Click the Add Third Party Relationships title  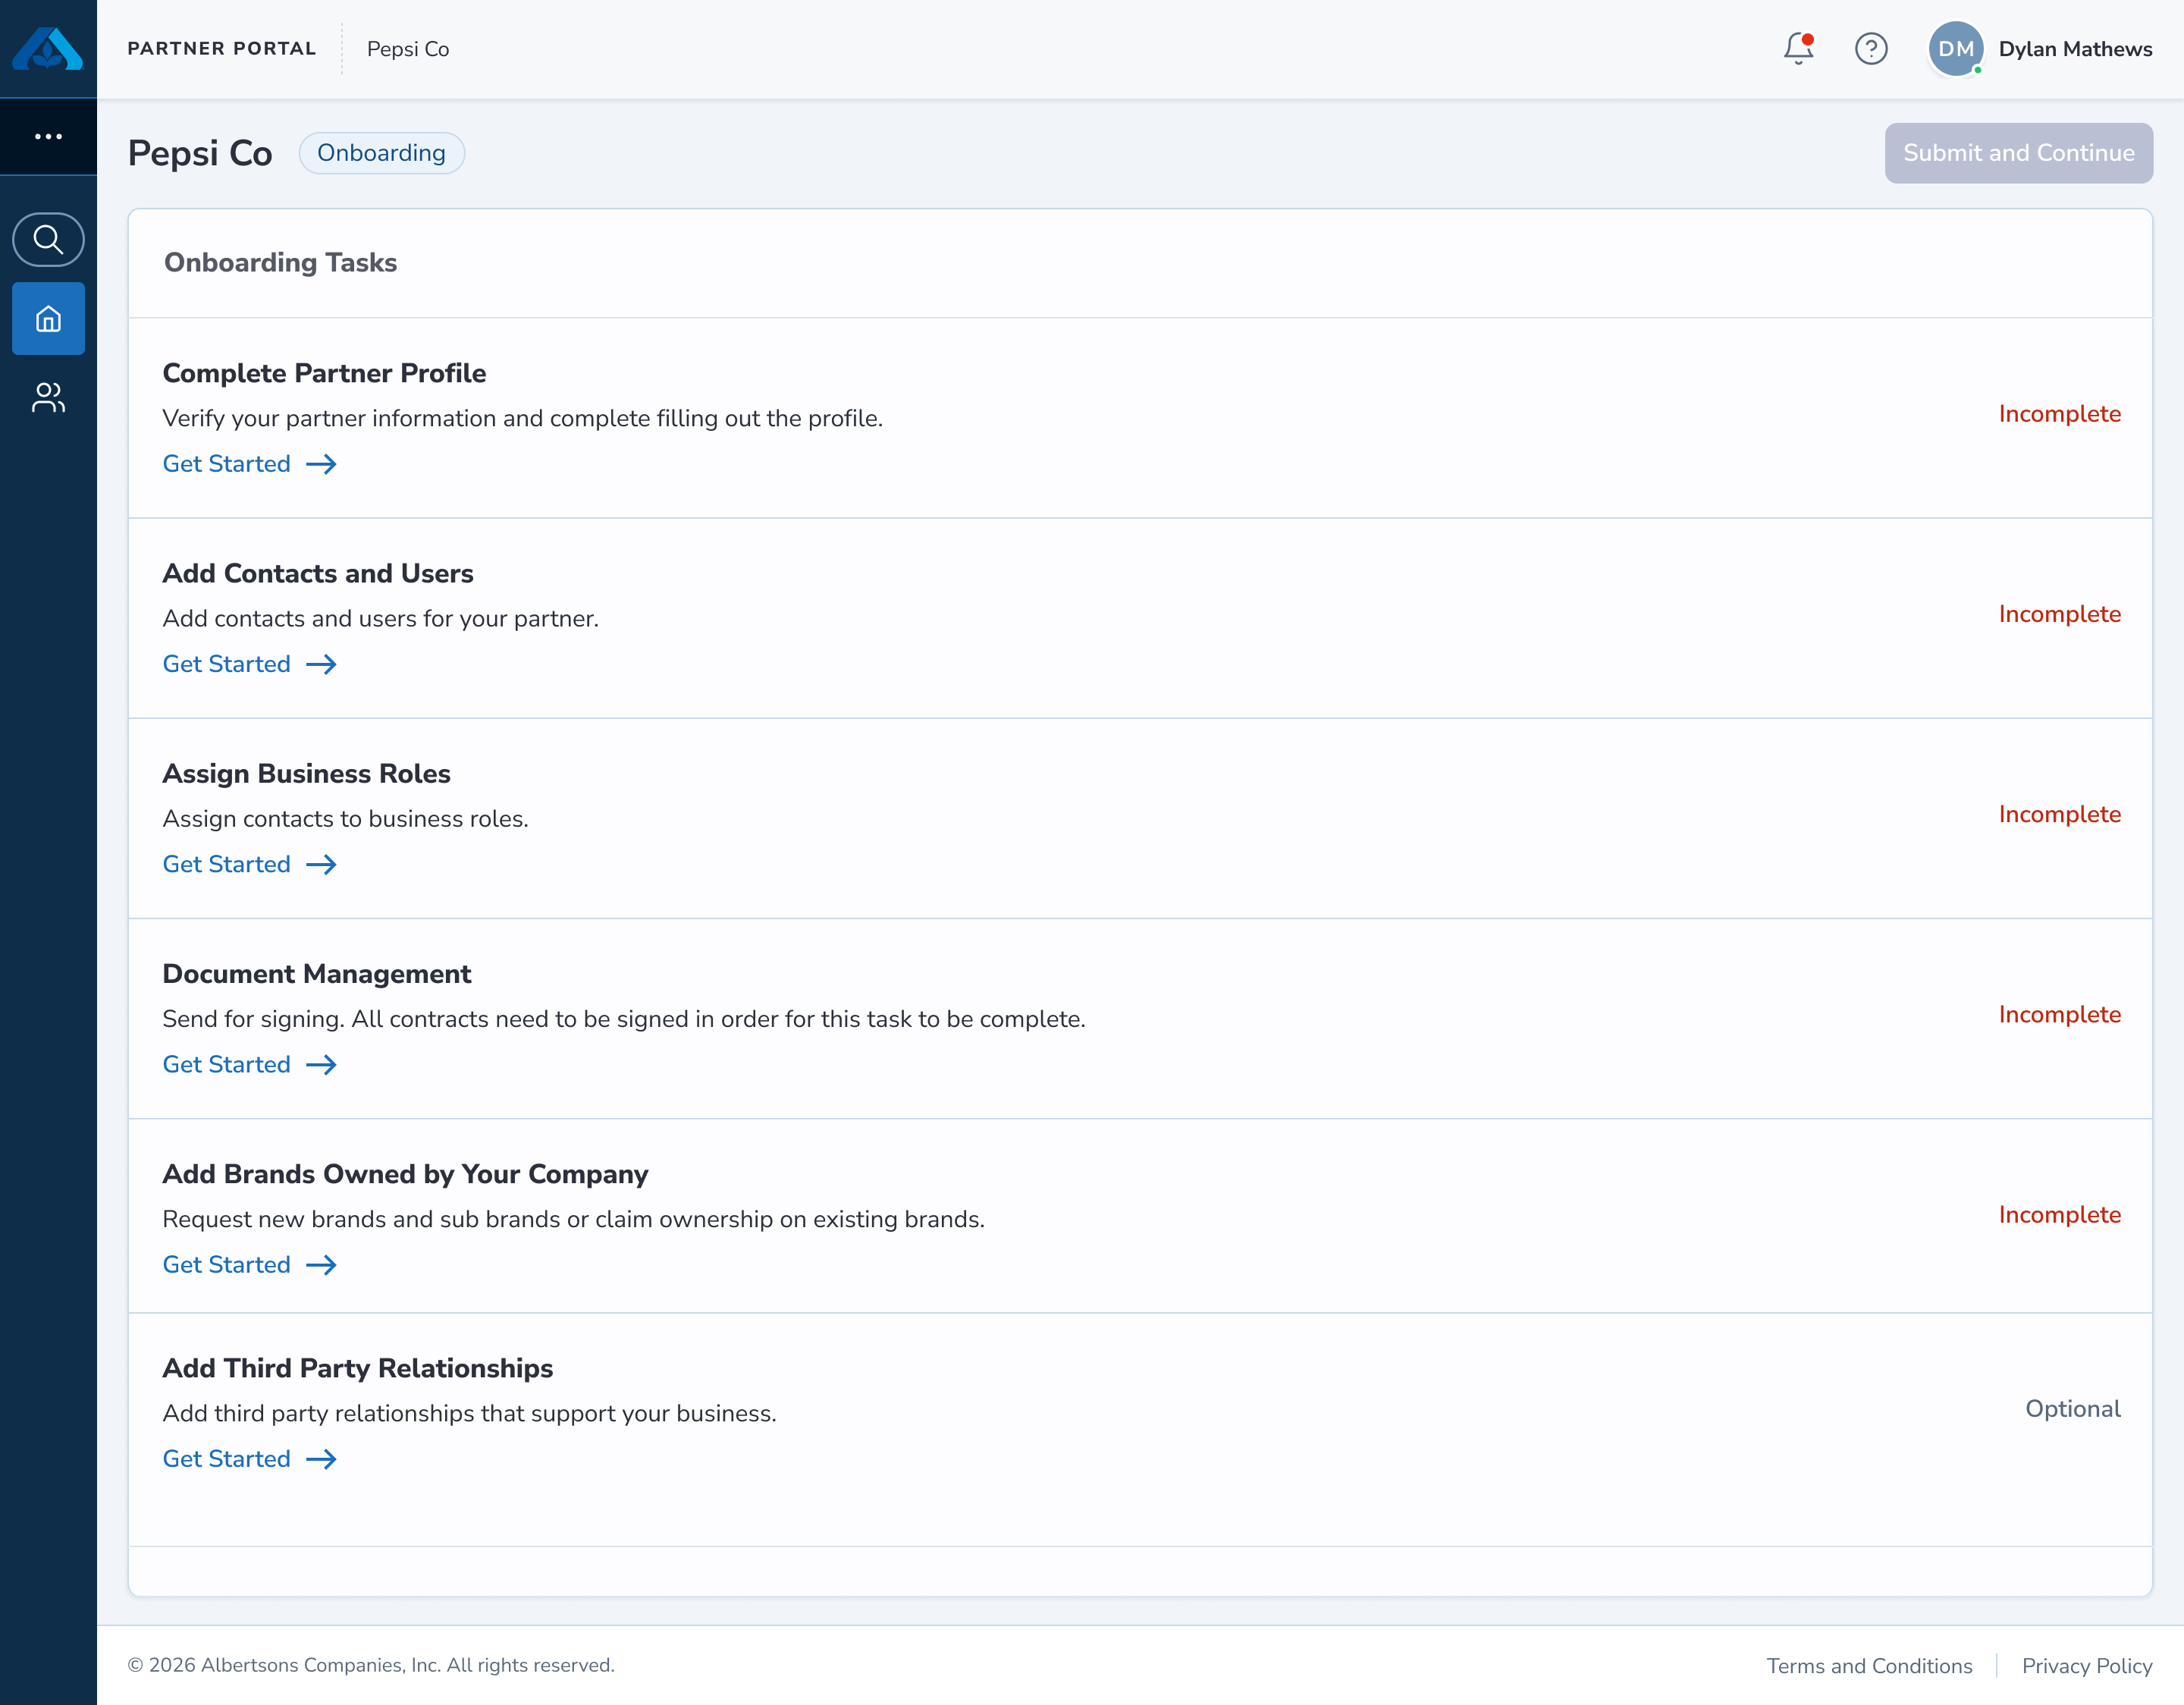coord(357,1368)
